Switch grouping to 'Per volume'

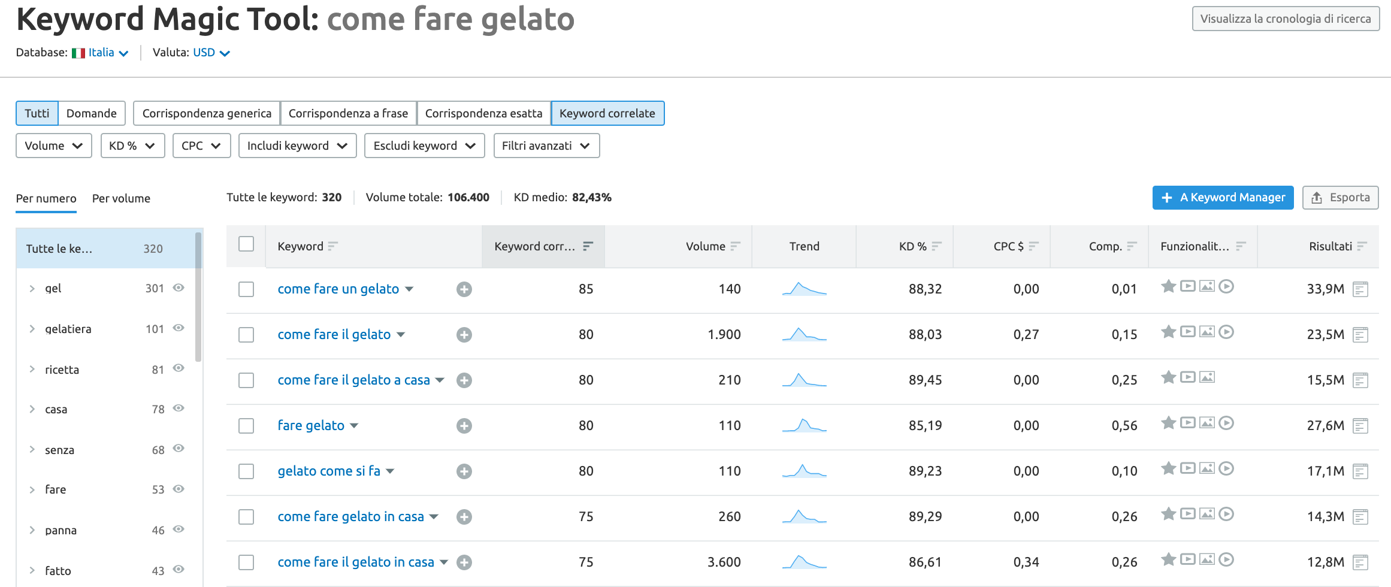[121, 198]
